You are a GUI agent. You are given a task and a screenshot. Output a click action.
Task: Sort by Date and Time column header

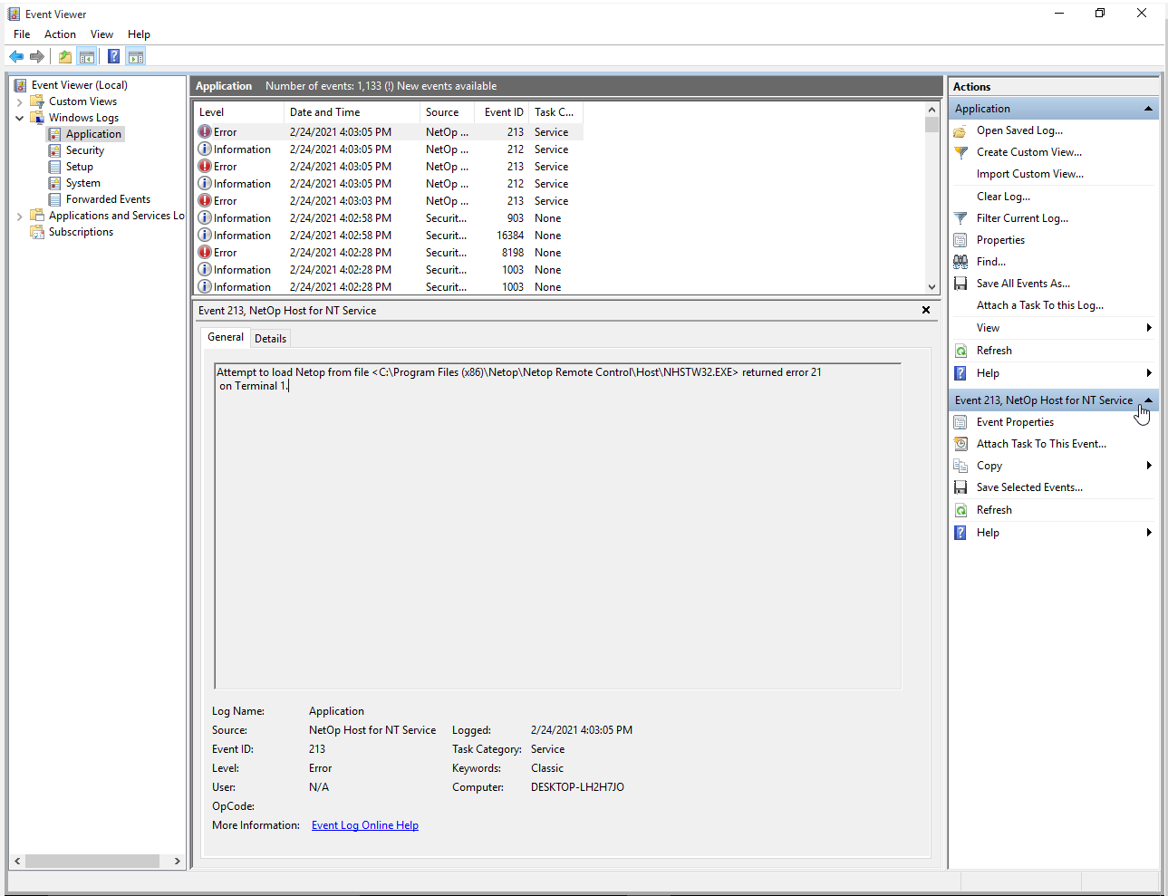coord(352,112)
